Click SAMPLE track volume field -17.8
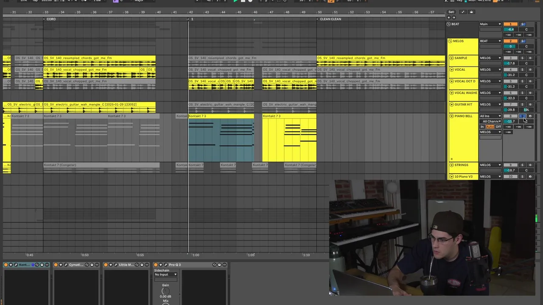 (x=511, y=63)
